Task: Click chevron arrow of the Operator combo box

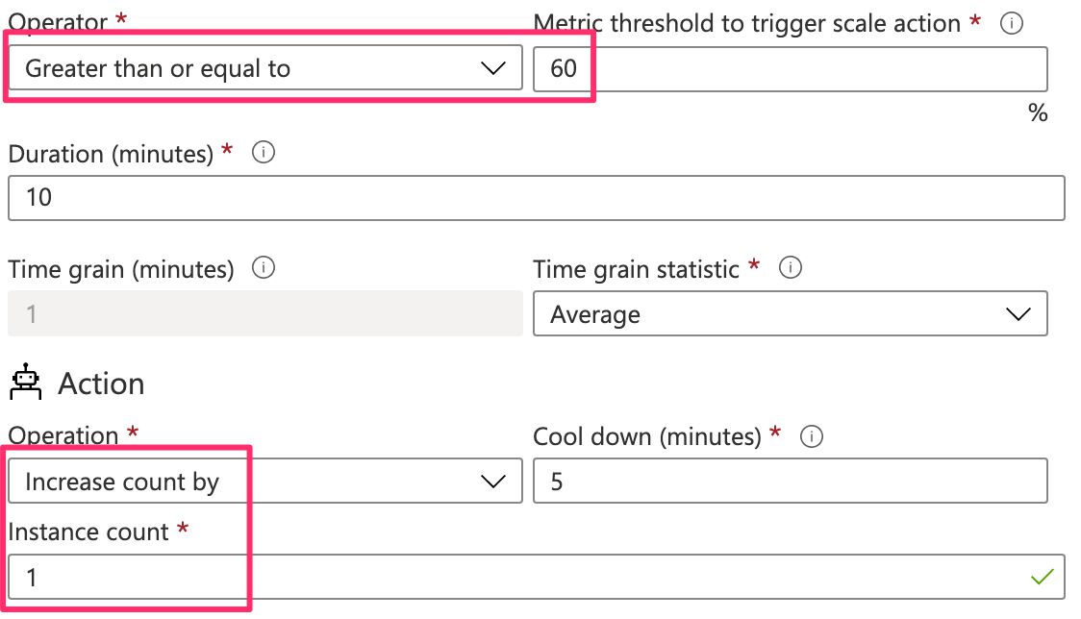Action: point(493,68)
